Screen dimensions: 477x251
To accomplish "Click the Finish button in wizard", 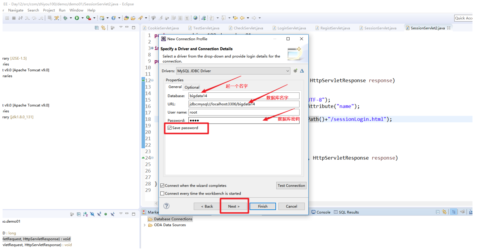I will click(263, 206).
